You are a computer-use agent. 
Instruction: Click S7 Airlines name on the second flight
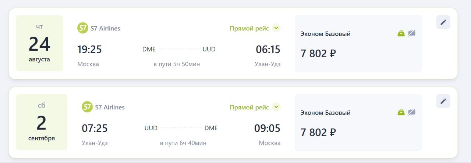(110, 107)
